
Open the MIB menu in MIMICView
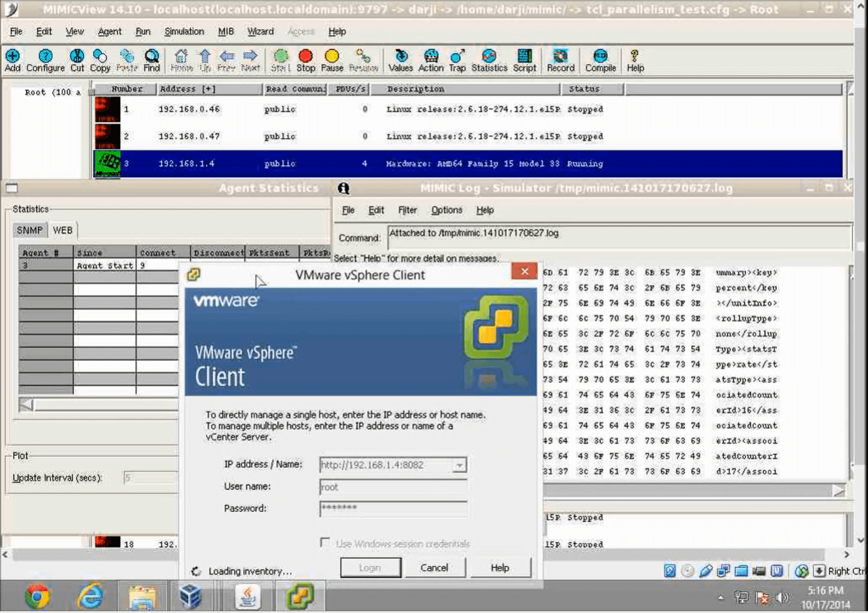[x=226, y=31]
